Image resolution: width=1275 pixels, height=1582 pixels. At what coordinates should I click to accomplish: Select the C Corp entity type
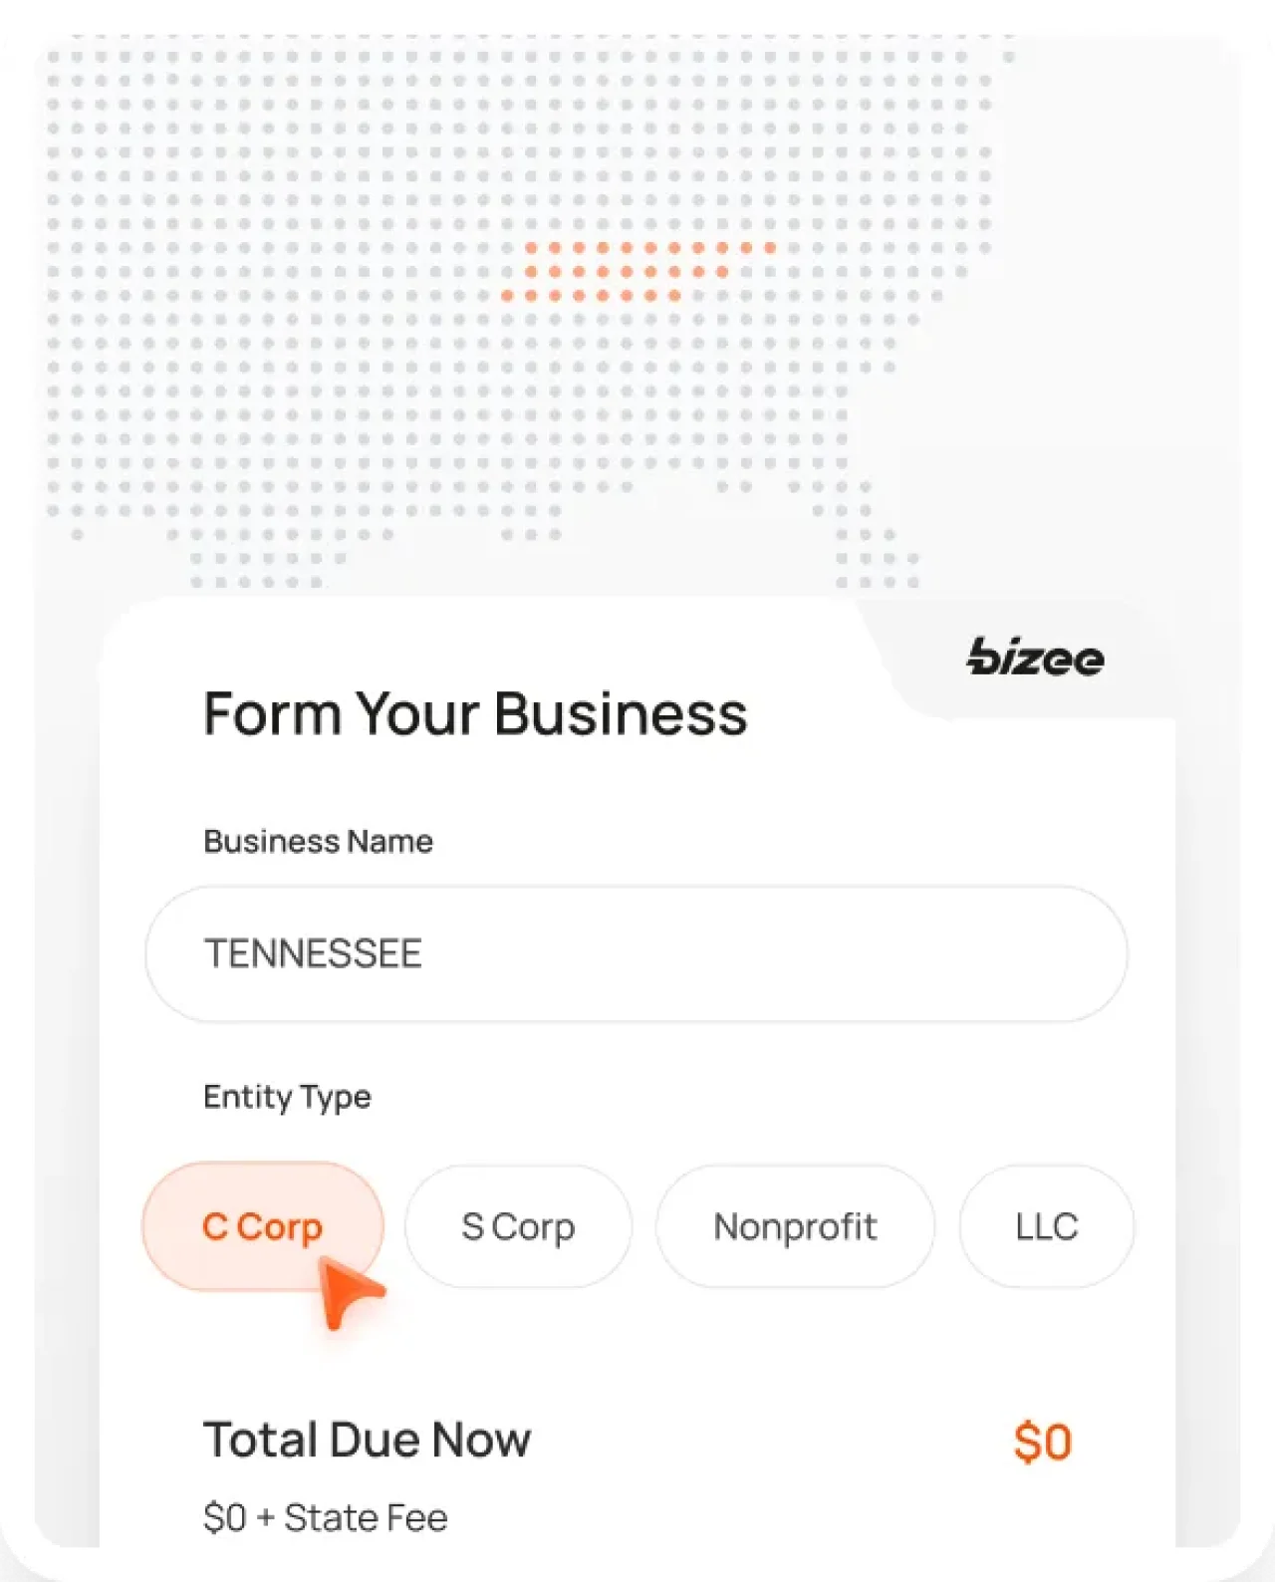click(x=261, y=1226)
